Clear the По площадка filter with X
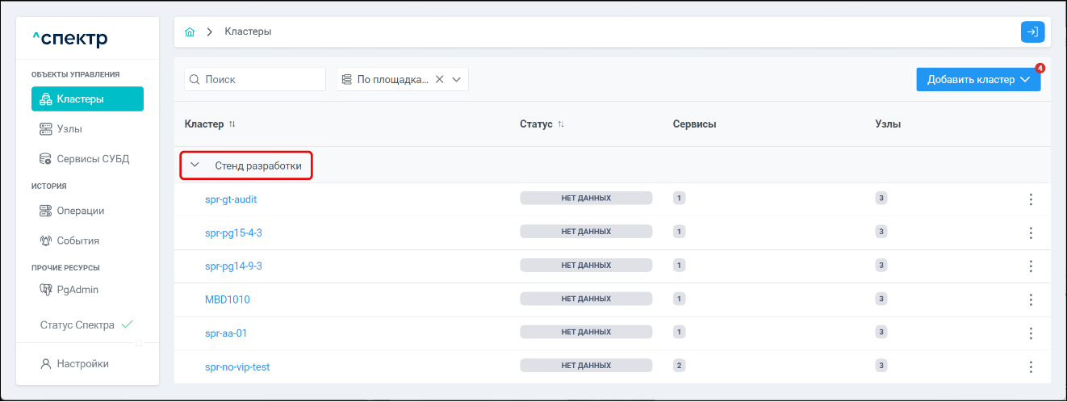 pyautogui.click(x=440, y=79)
